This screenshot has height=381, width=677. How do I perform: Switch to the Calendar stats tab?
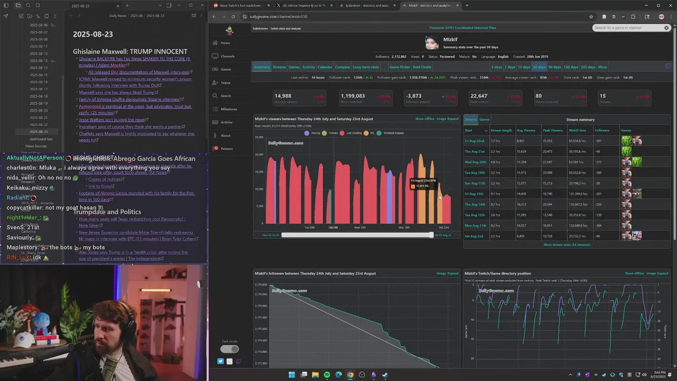(x=325, y=67)
